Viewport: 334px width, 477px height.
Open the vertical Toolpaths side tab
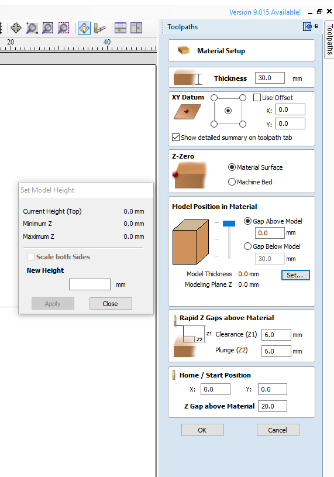329,40
